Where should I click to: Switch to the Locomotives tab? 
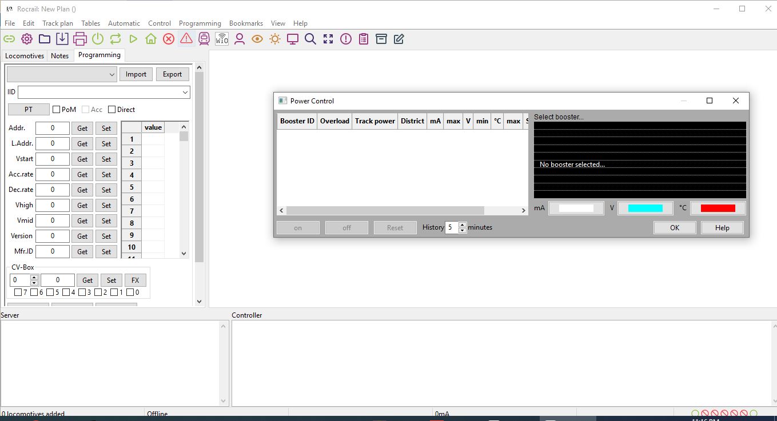[25, 56]
